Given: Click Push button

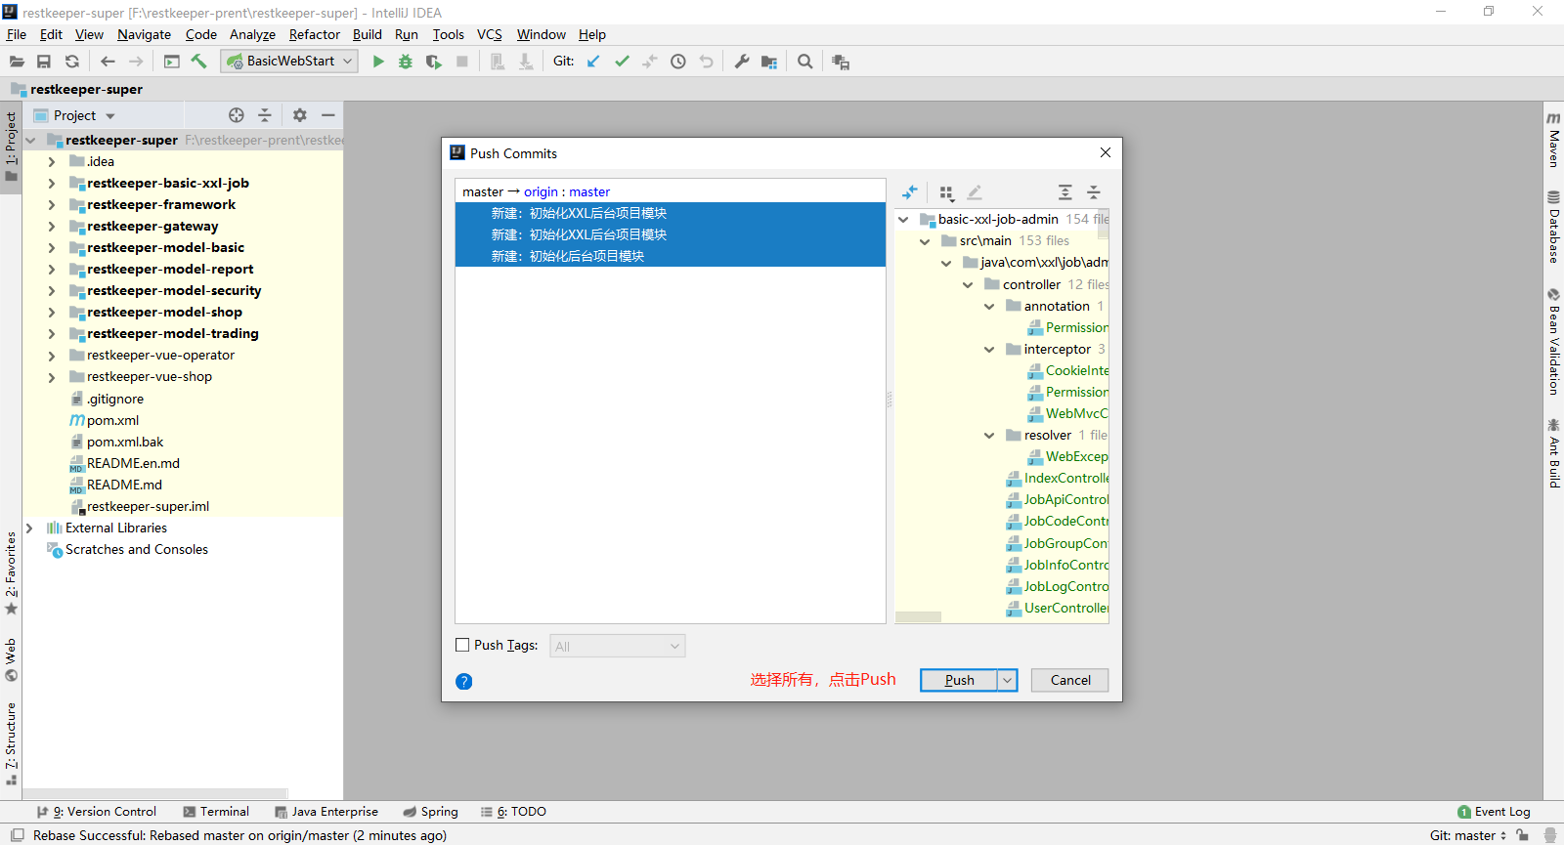Looking at the screenshot, I should [x=959, y=680].
